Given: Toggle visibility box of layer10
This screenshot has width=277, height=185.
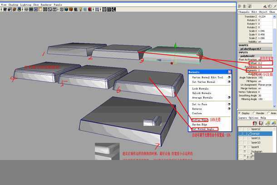Looking at the screenshot, I should coord(240,142).
